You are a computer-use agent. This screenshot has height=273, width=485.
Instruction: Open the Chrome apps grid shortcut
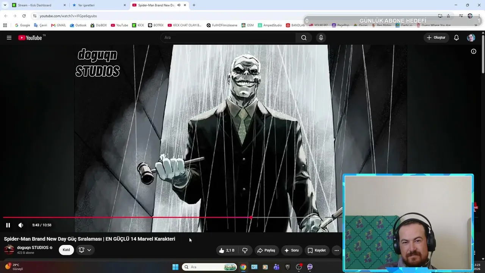click(x=5, y=25)
